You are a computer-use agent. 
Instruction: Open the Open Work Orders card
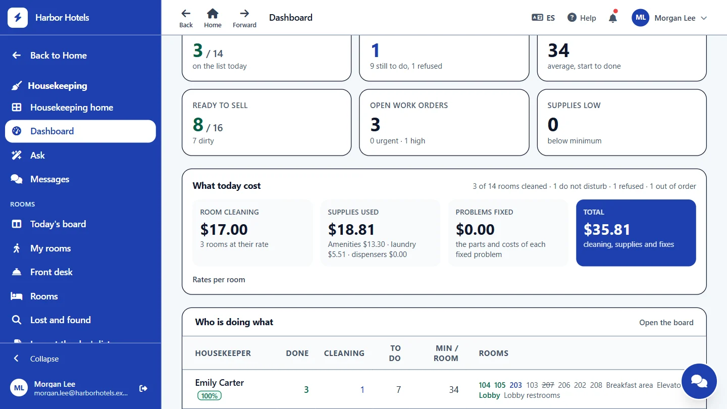coord(444,123)
